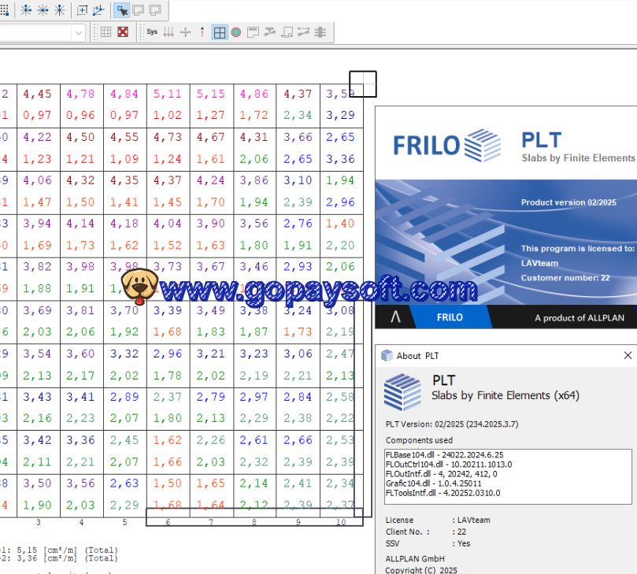Select FLBase104.dll entry in components list
Viewport: 637px width, 574px height.
pos(444,455)
